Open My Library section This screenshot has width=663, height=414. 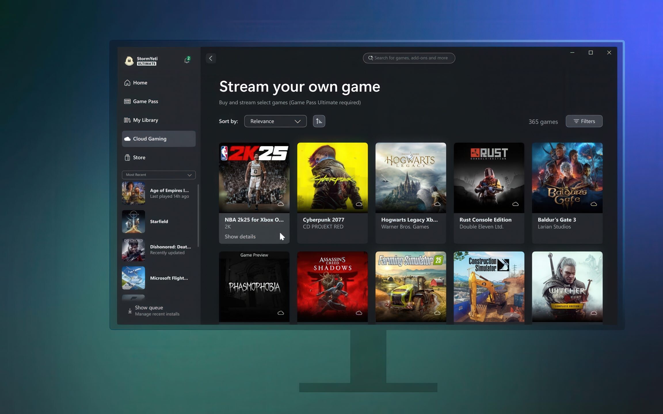[159, 120]
